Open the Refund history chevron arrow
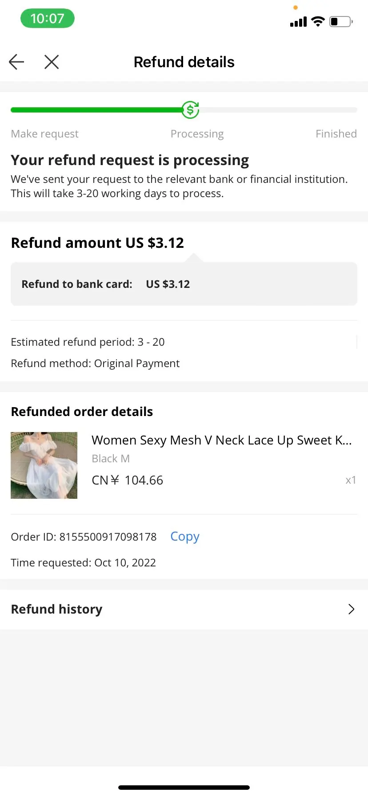 tap(351, 609)
